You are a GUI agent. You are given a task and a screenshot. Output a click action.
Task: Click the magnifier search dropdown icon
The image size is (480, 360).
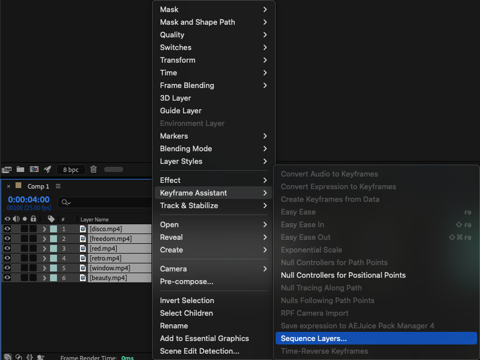pos(66,202)
